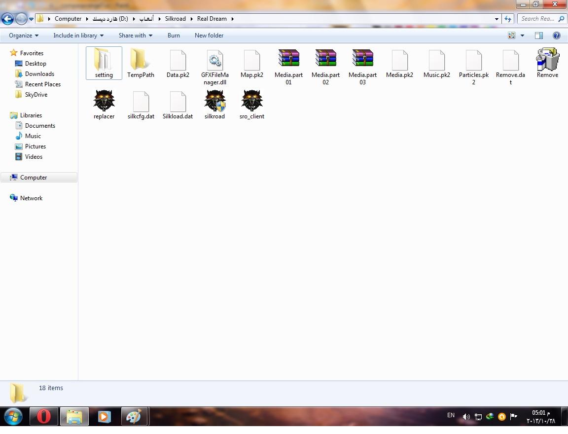Select the Music.pk2 file icon
Viewport: 568px width, 434px height.
436,60
